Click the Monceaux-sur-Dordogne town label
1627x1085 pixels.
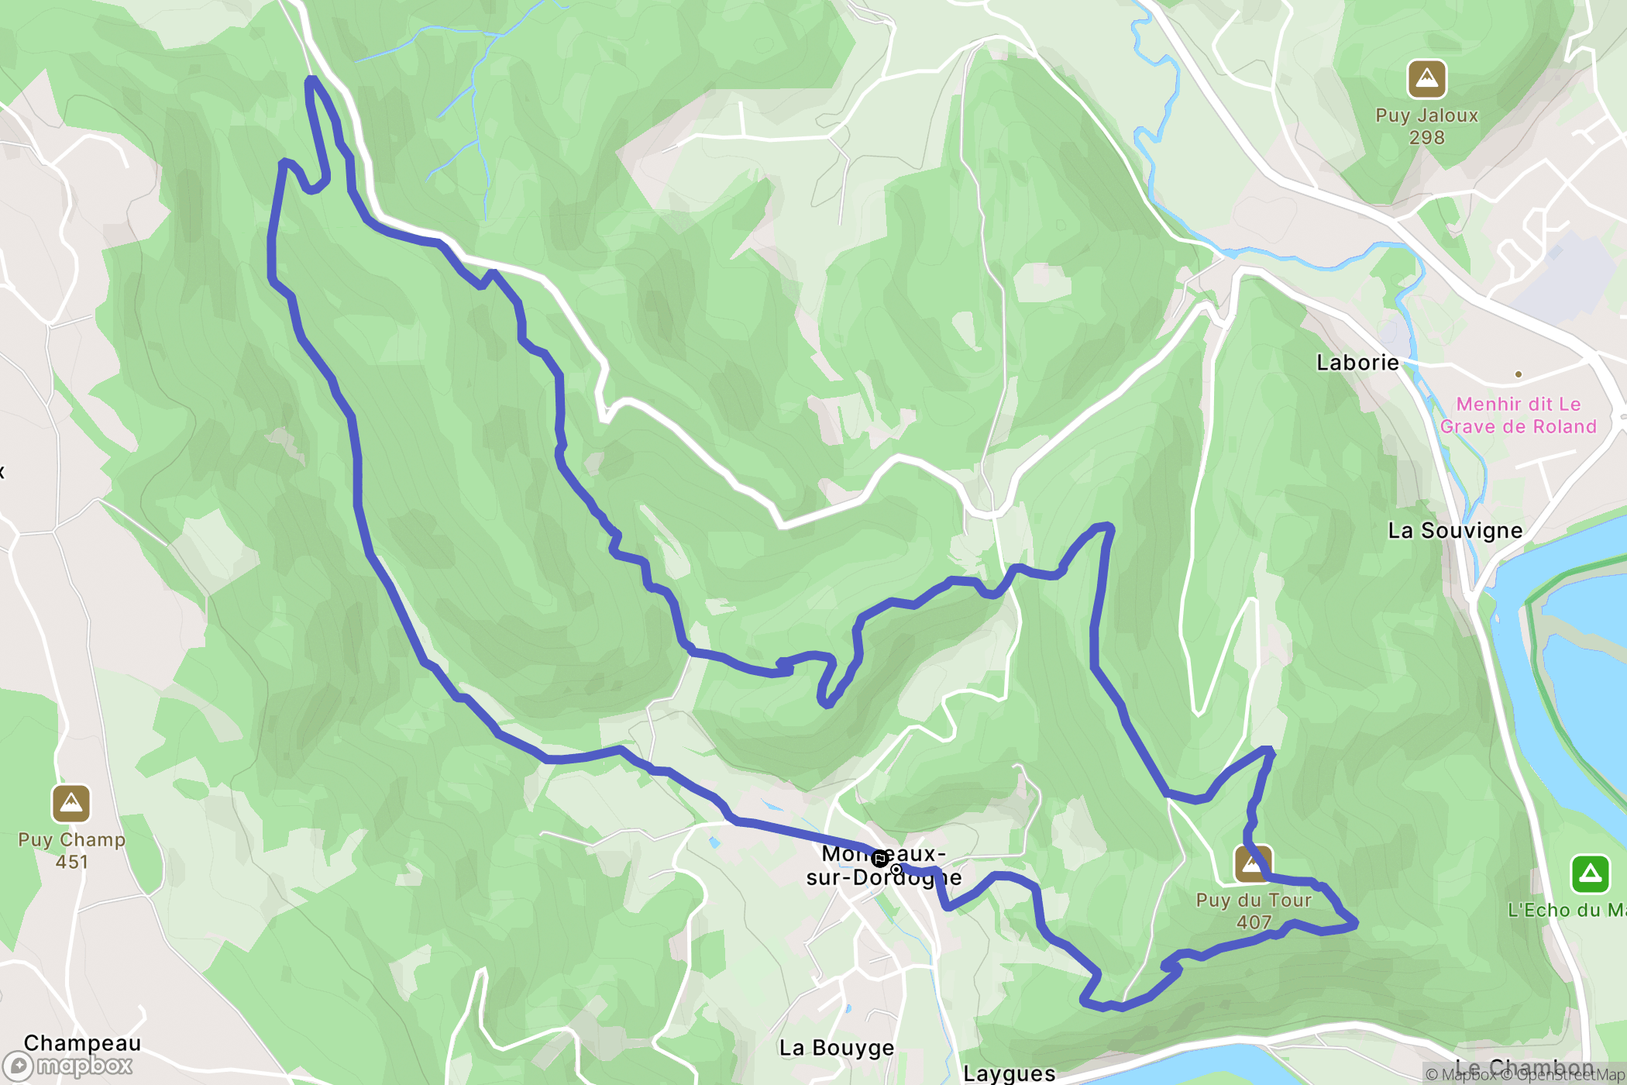(883, 866)
